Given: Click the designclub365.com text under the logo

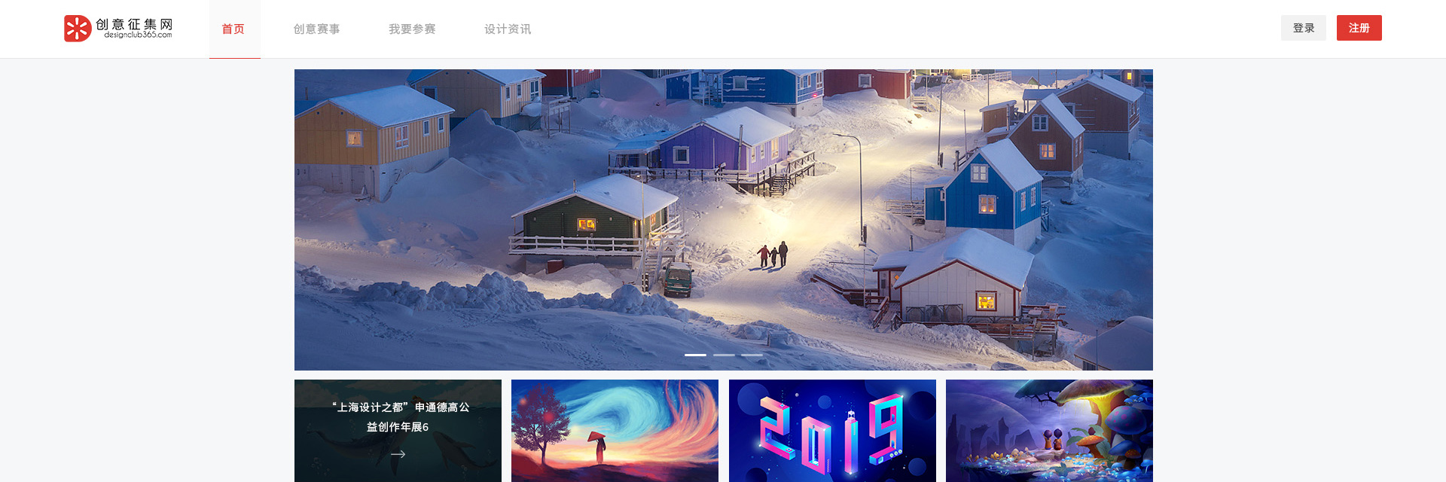Looking at the screenshot, I should pos(138,35).
